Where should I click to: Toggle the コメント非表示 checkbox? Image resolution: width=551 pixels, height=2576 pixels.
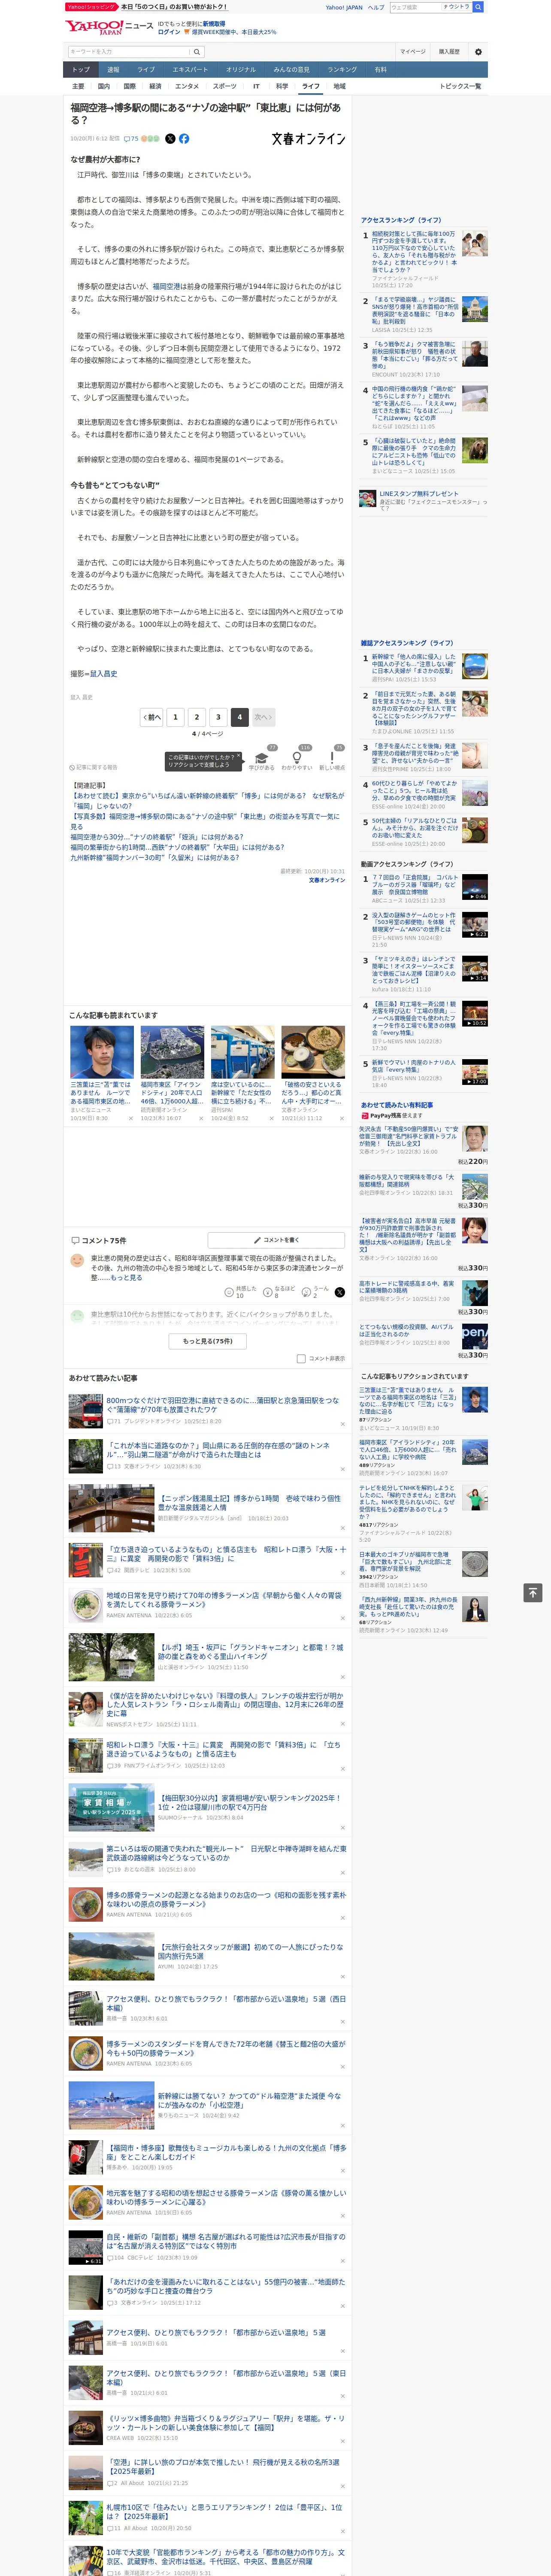click(301, 1359)
